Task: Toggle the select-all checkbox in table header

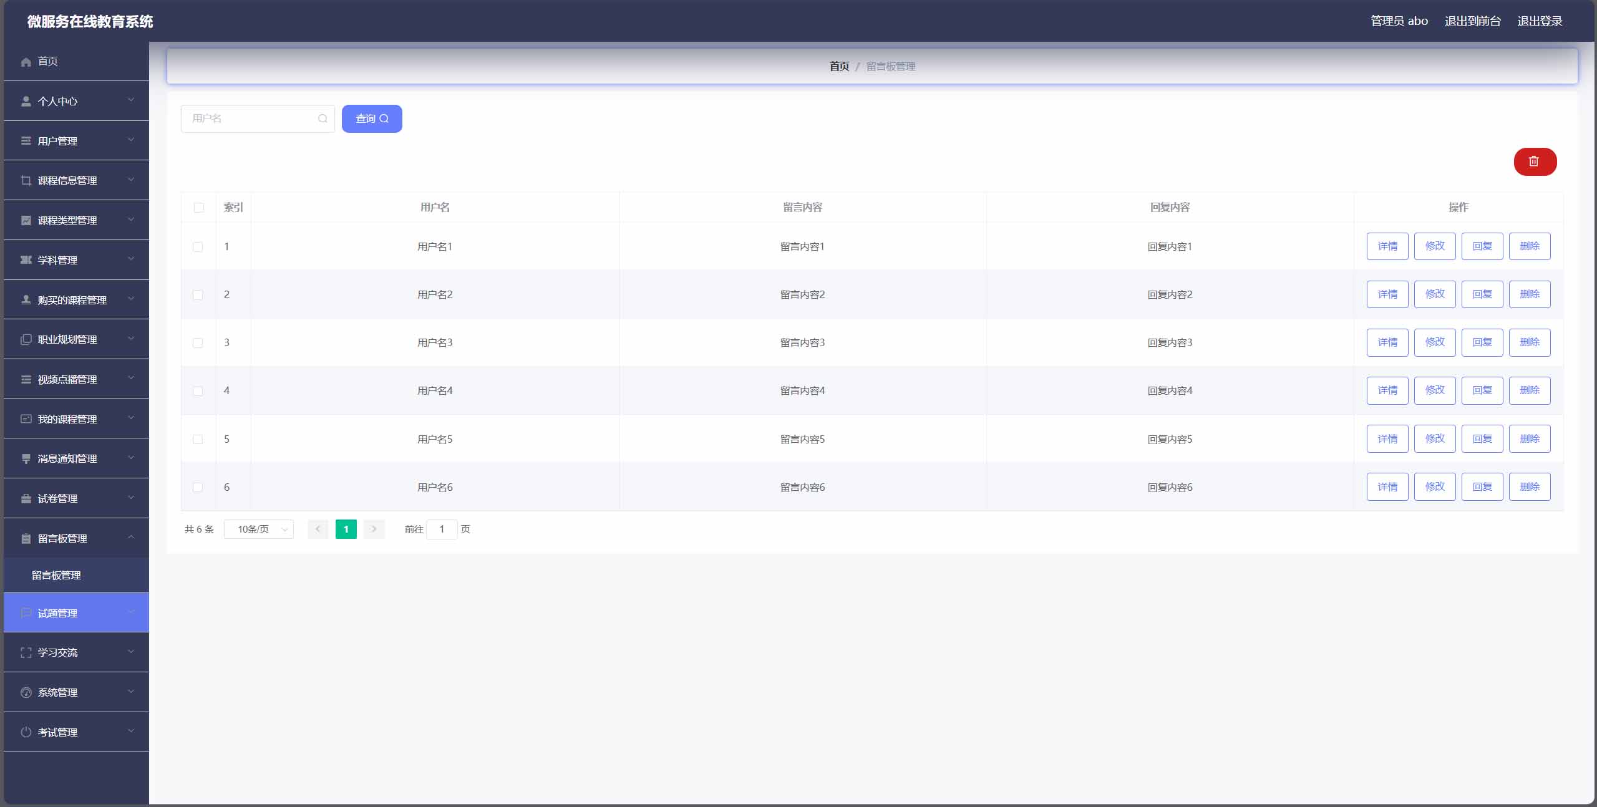Action: tap(198, 208)
